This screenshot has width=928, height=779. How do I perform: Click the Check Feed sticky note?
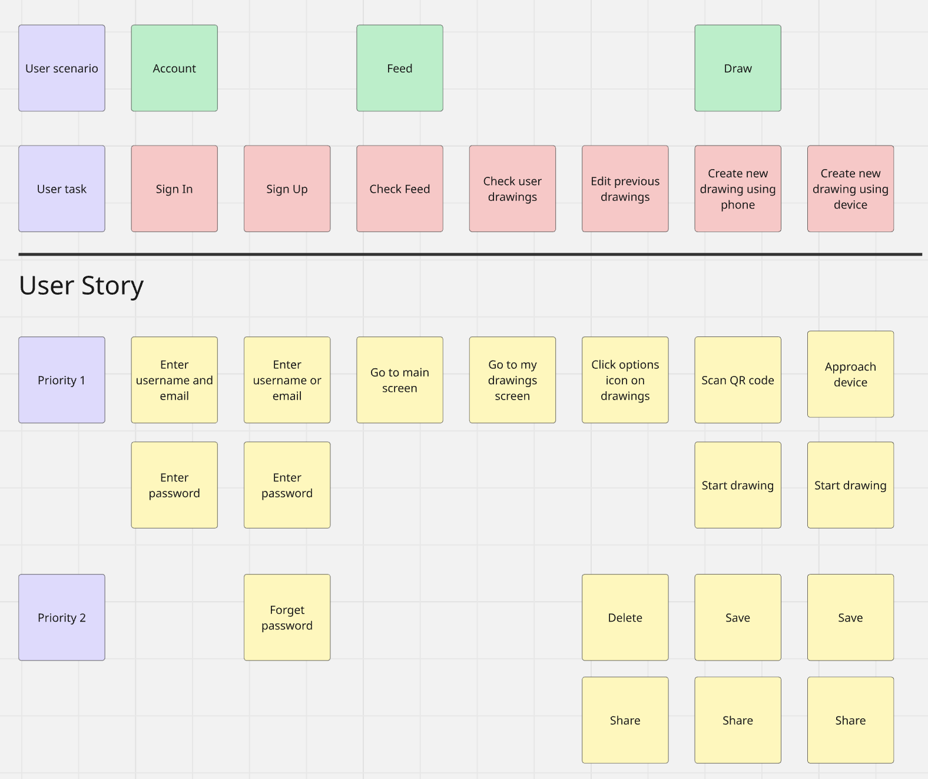click(x=400, y=189)
